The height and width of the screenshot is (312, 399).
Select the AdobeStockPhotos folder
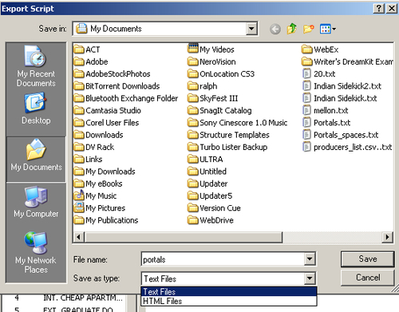pos(112,74)
